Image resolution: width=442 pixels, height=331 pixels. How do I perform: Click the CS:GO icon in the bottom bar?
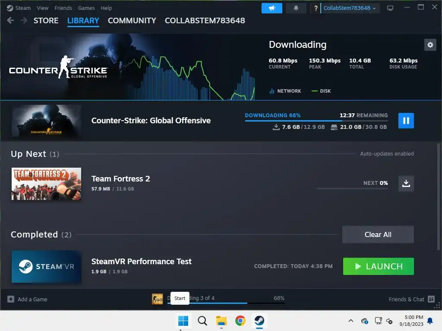point(157,299)
